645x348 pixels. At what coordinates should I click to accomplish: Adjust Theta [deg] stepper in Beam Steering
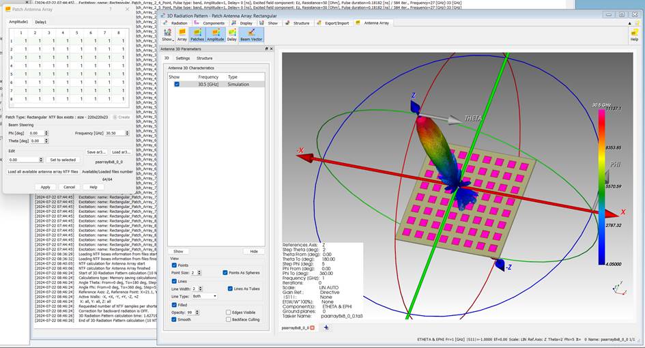[46, 141]
